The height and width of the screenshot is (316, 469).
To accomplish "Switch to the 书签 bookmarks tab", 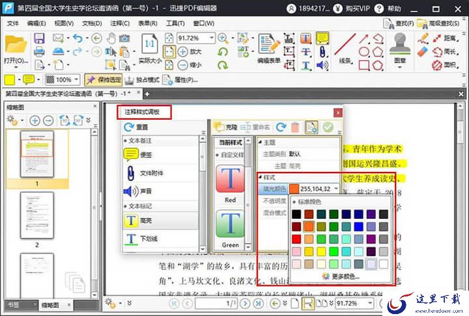I will (x=14, y=305).
